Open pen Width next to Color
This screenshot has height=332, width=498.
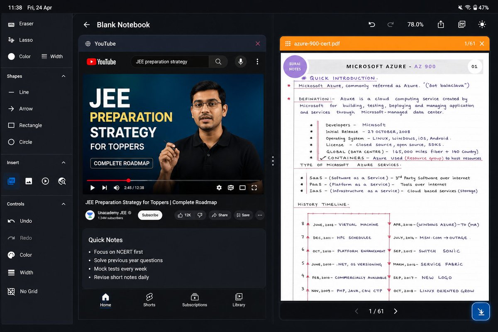click(52, 56)
